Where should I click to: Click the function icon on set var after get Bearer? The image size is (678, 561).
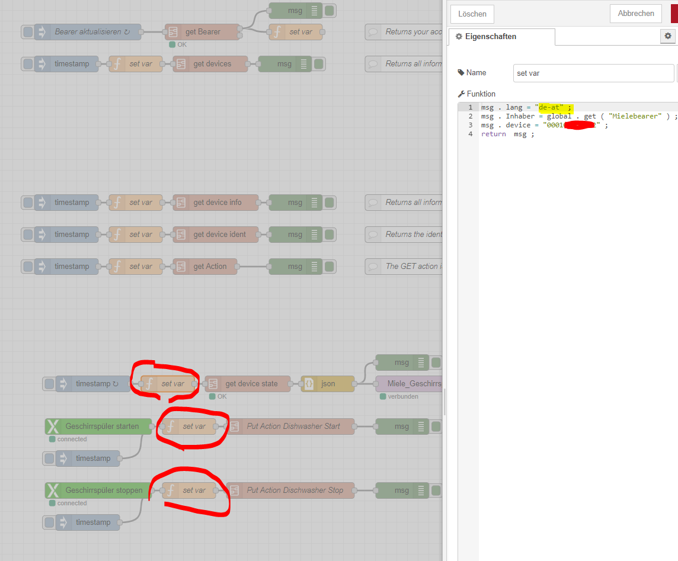click(x=277, y=32)
